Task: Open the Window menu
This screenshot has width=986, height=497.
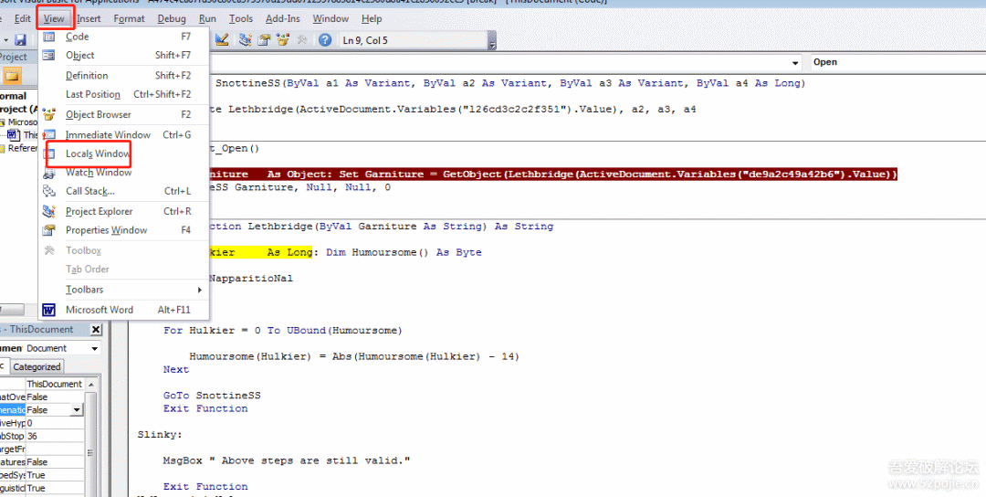Action: tap(330, 19)
